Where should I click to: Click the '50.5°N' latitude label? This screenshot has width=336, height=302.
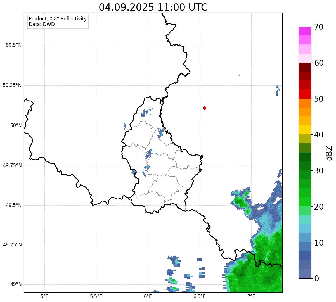pyautogui.click(x=14, y=45)
